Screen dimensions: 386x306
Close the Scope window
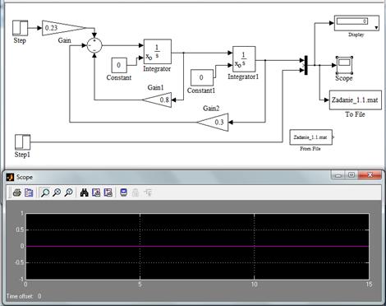point(370,175)
